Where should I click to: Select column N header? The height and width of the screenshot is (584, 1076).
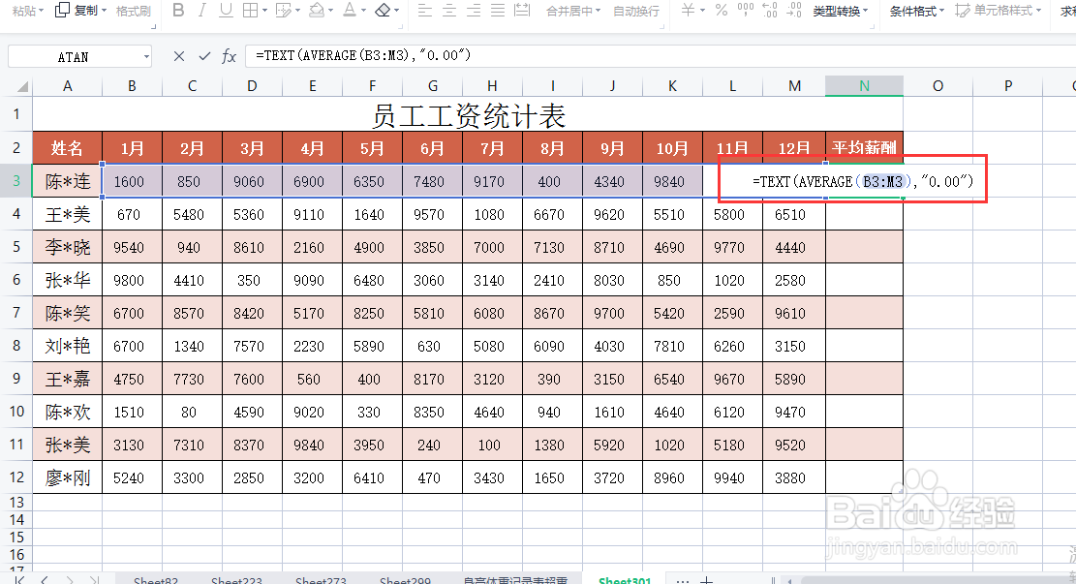pos(864,86)
